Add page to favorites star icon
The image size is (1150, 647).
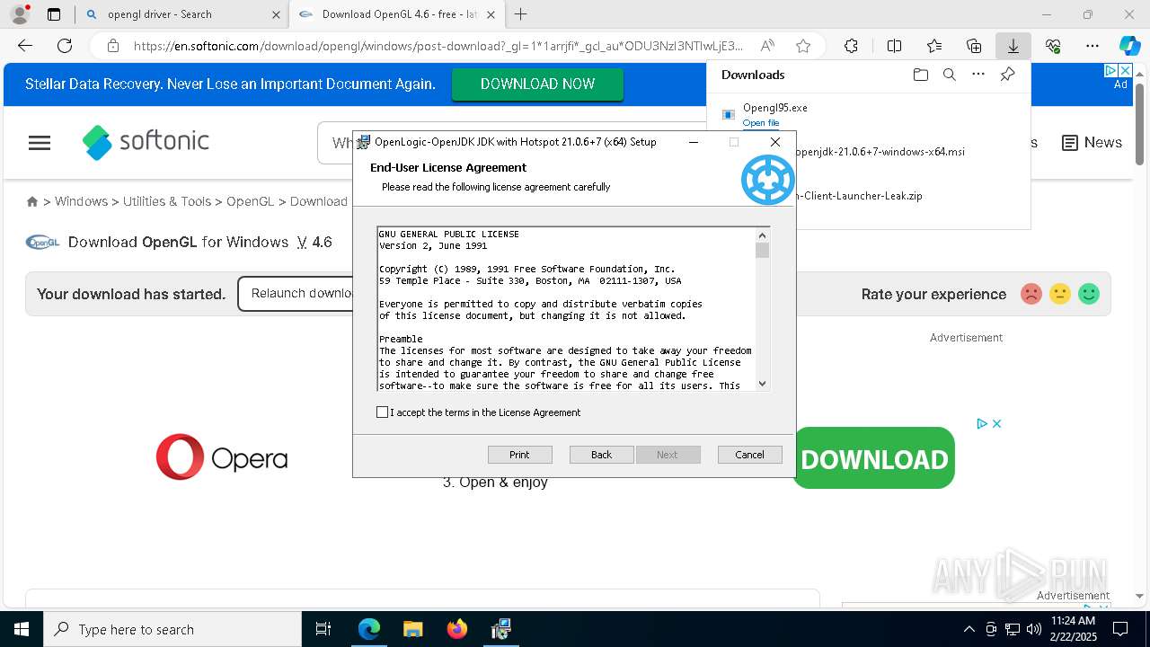coord(803,46)
